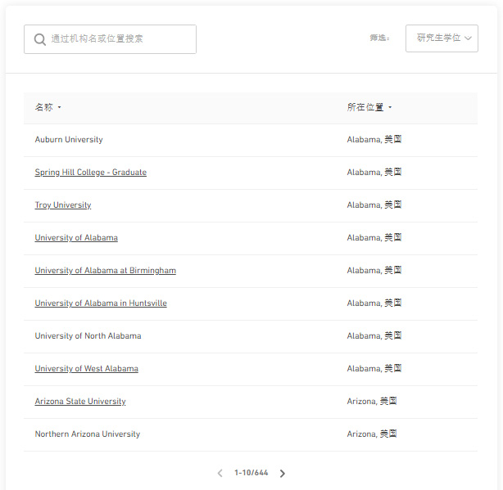Click location cell for University of Alabama at Birmingham

(374, 270)
